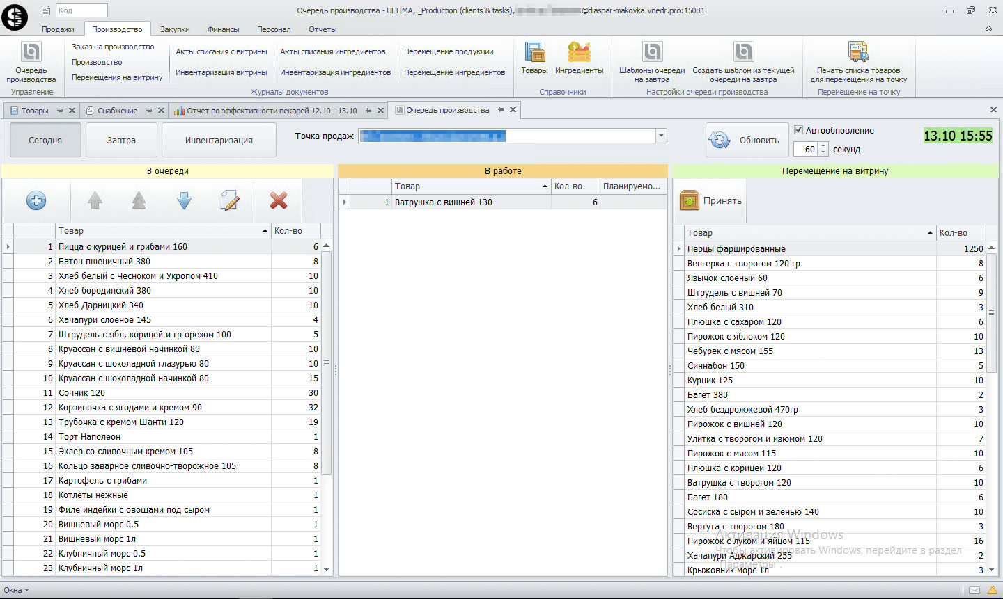Switch to the Финансы ribbon tab
1003x599 pixels.
(223, 29)
